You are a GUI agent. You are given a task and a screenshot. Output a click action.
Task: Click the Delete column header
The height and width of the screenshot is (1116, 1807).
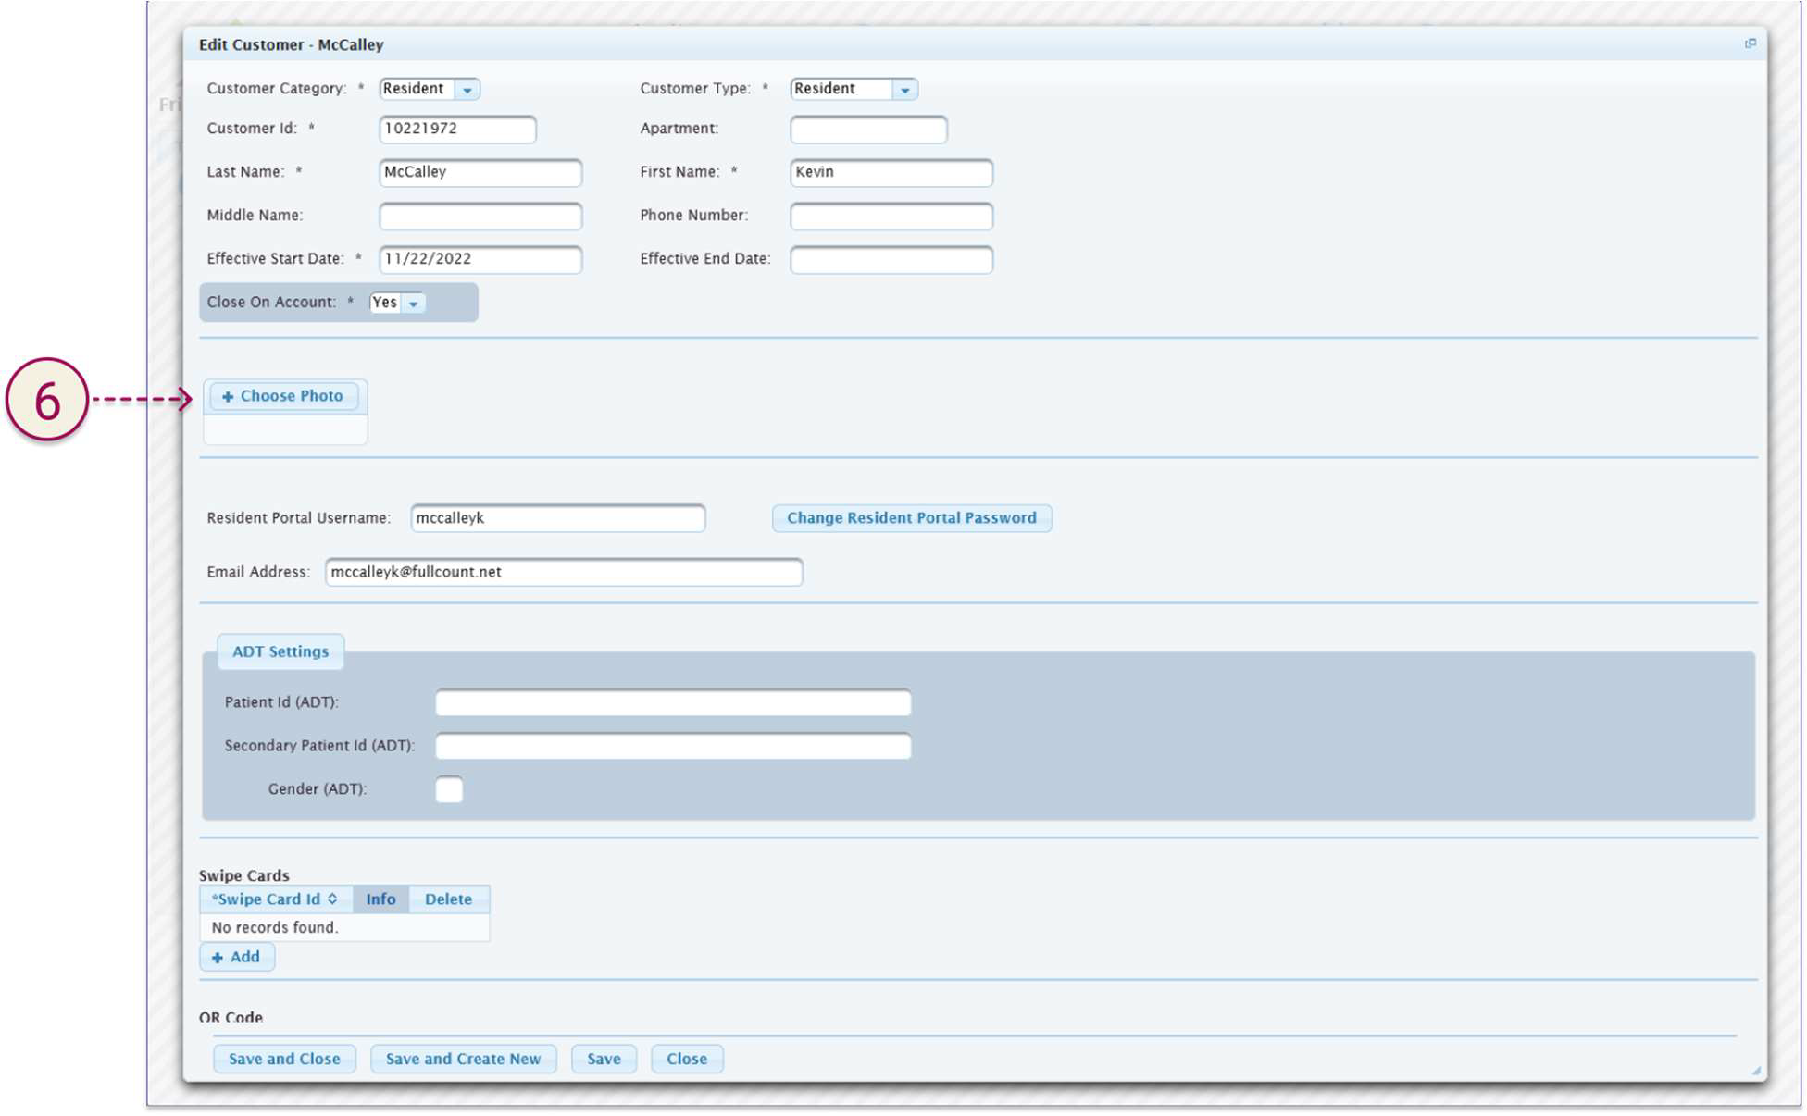pos(448,899)
